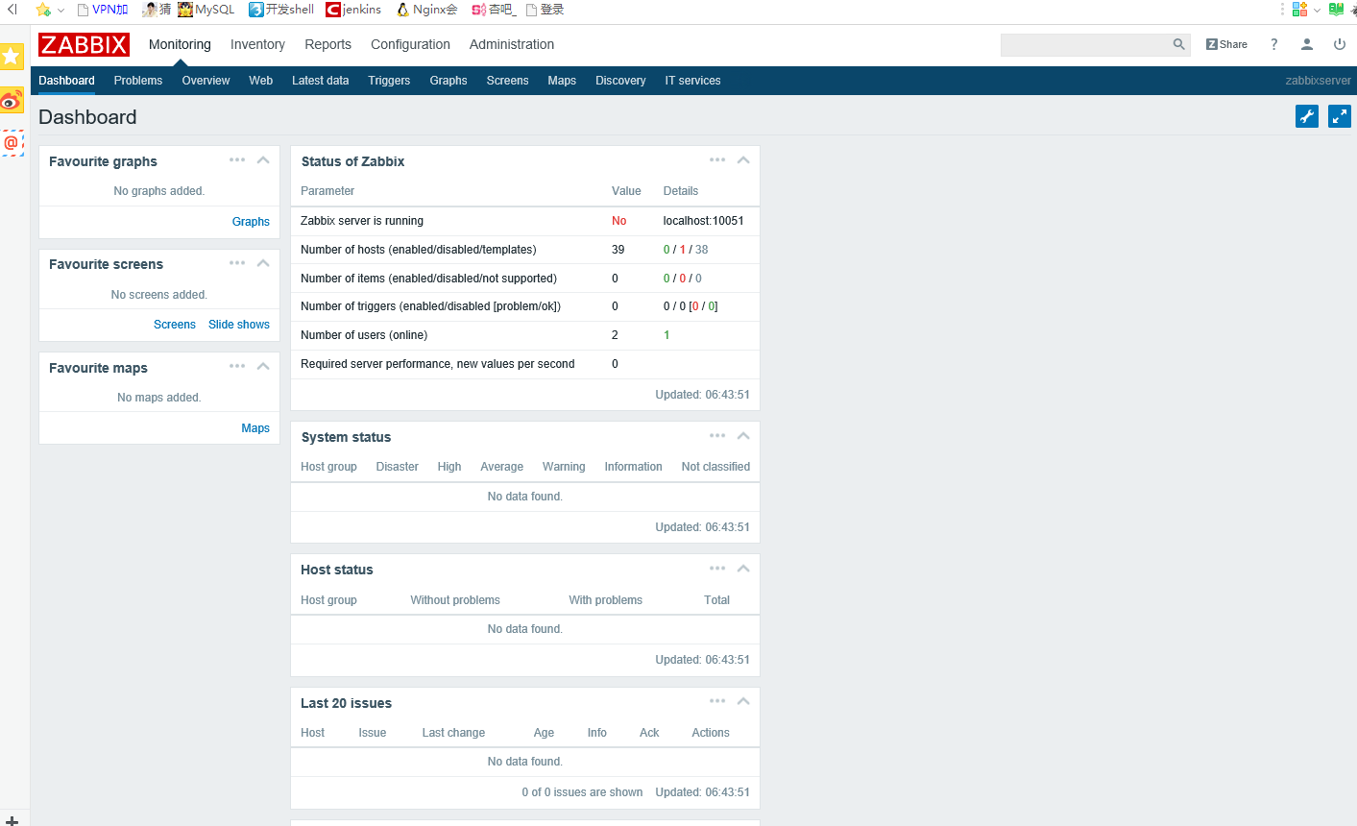Open the mail @ sidebar icon
The width and height of the screenshot is (1357, 826).
pyautogui.click(x=12, y=143)
